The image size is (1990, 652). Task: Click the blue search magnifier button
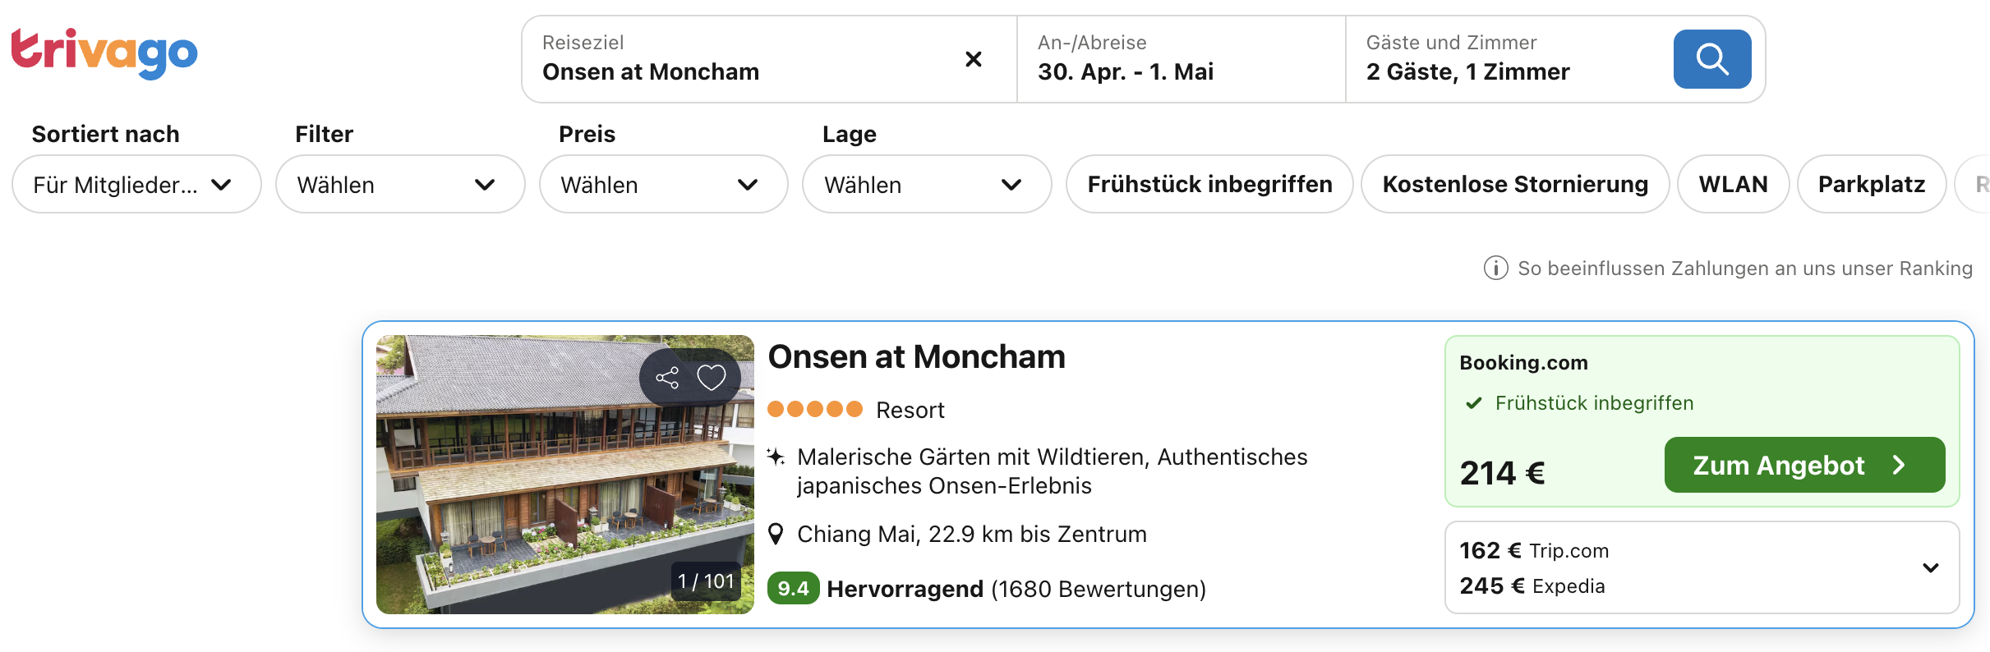pyautogui.click(x=1711, y=59)
